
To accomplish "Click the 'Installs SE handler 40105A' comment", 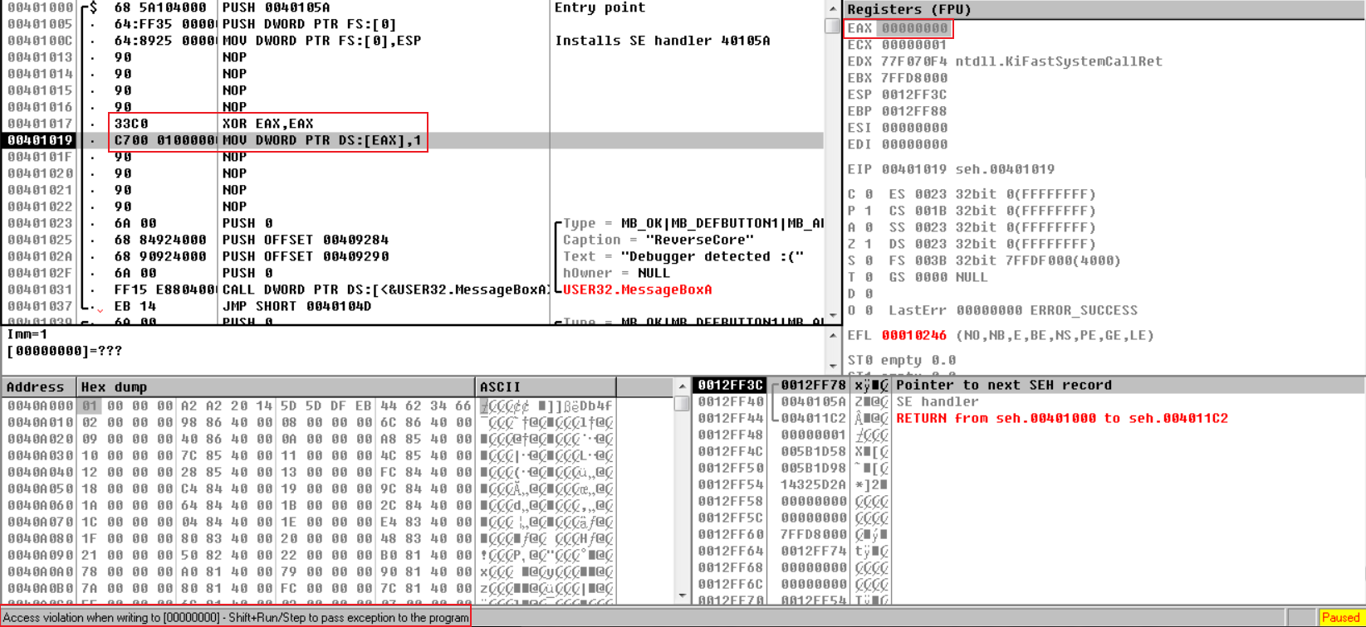I will coord(662,41).
